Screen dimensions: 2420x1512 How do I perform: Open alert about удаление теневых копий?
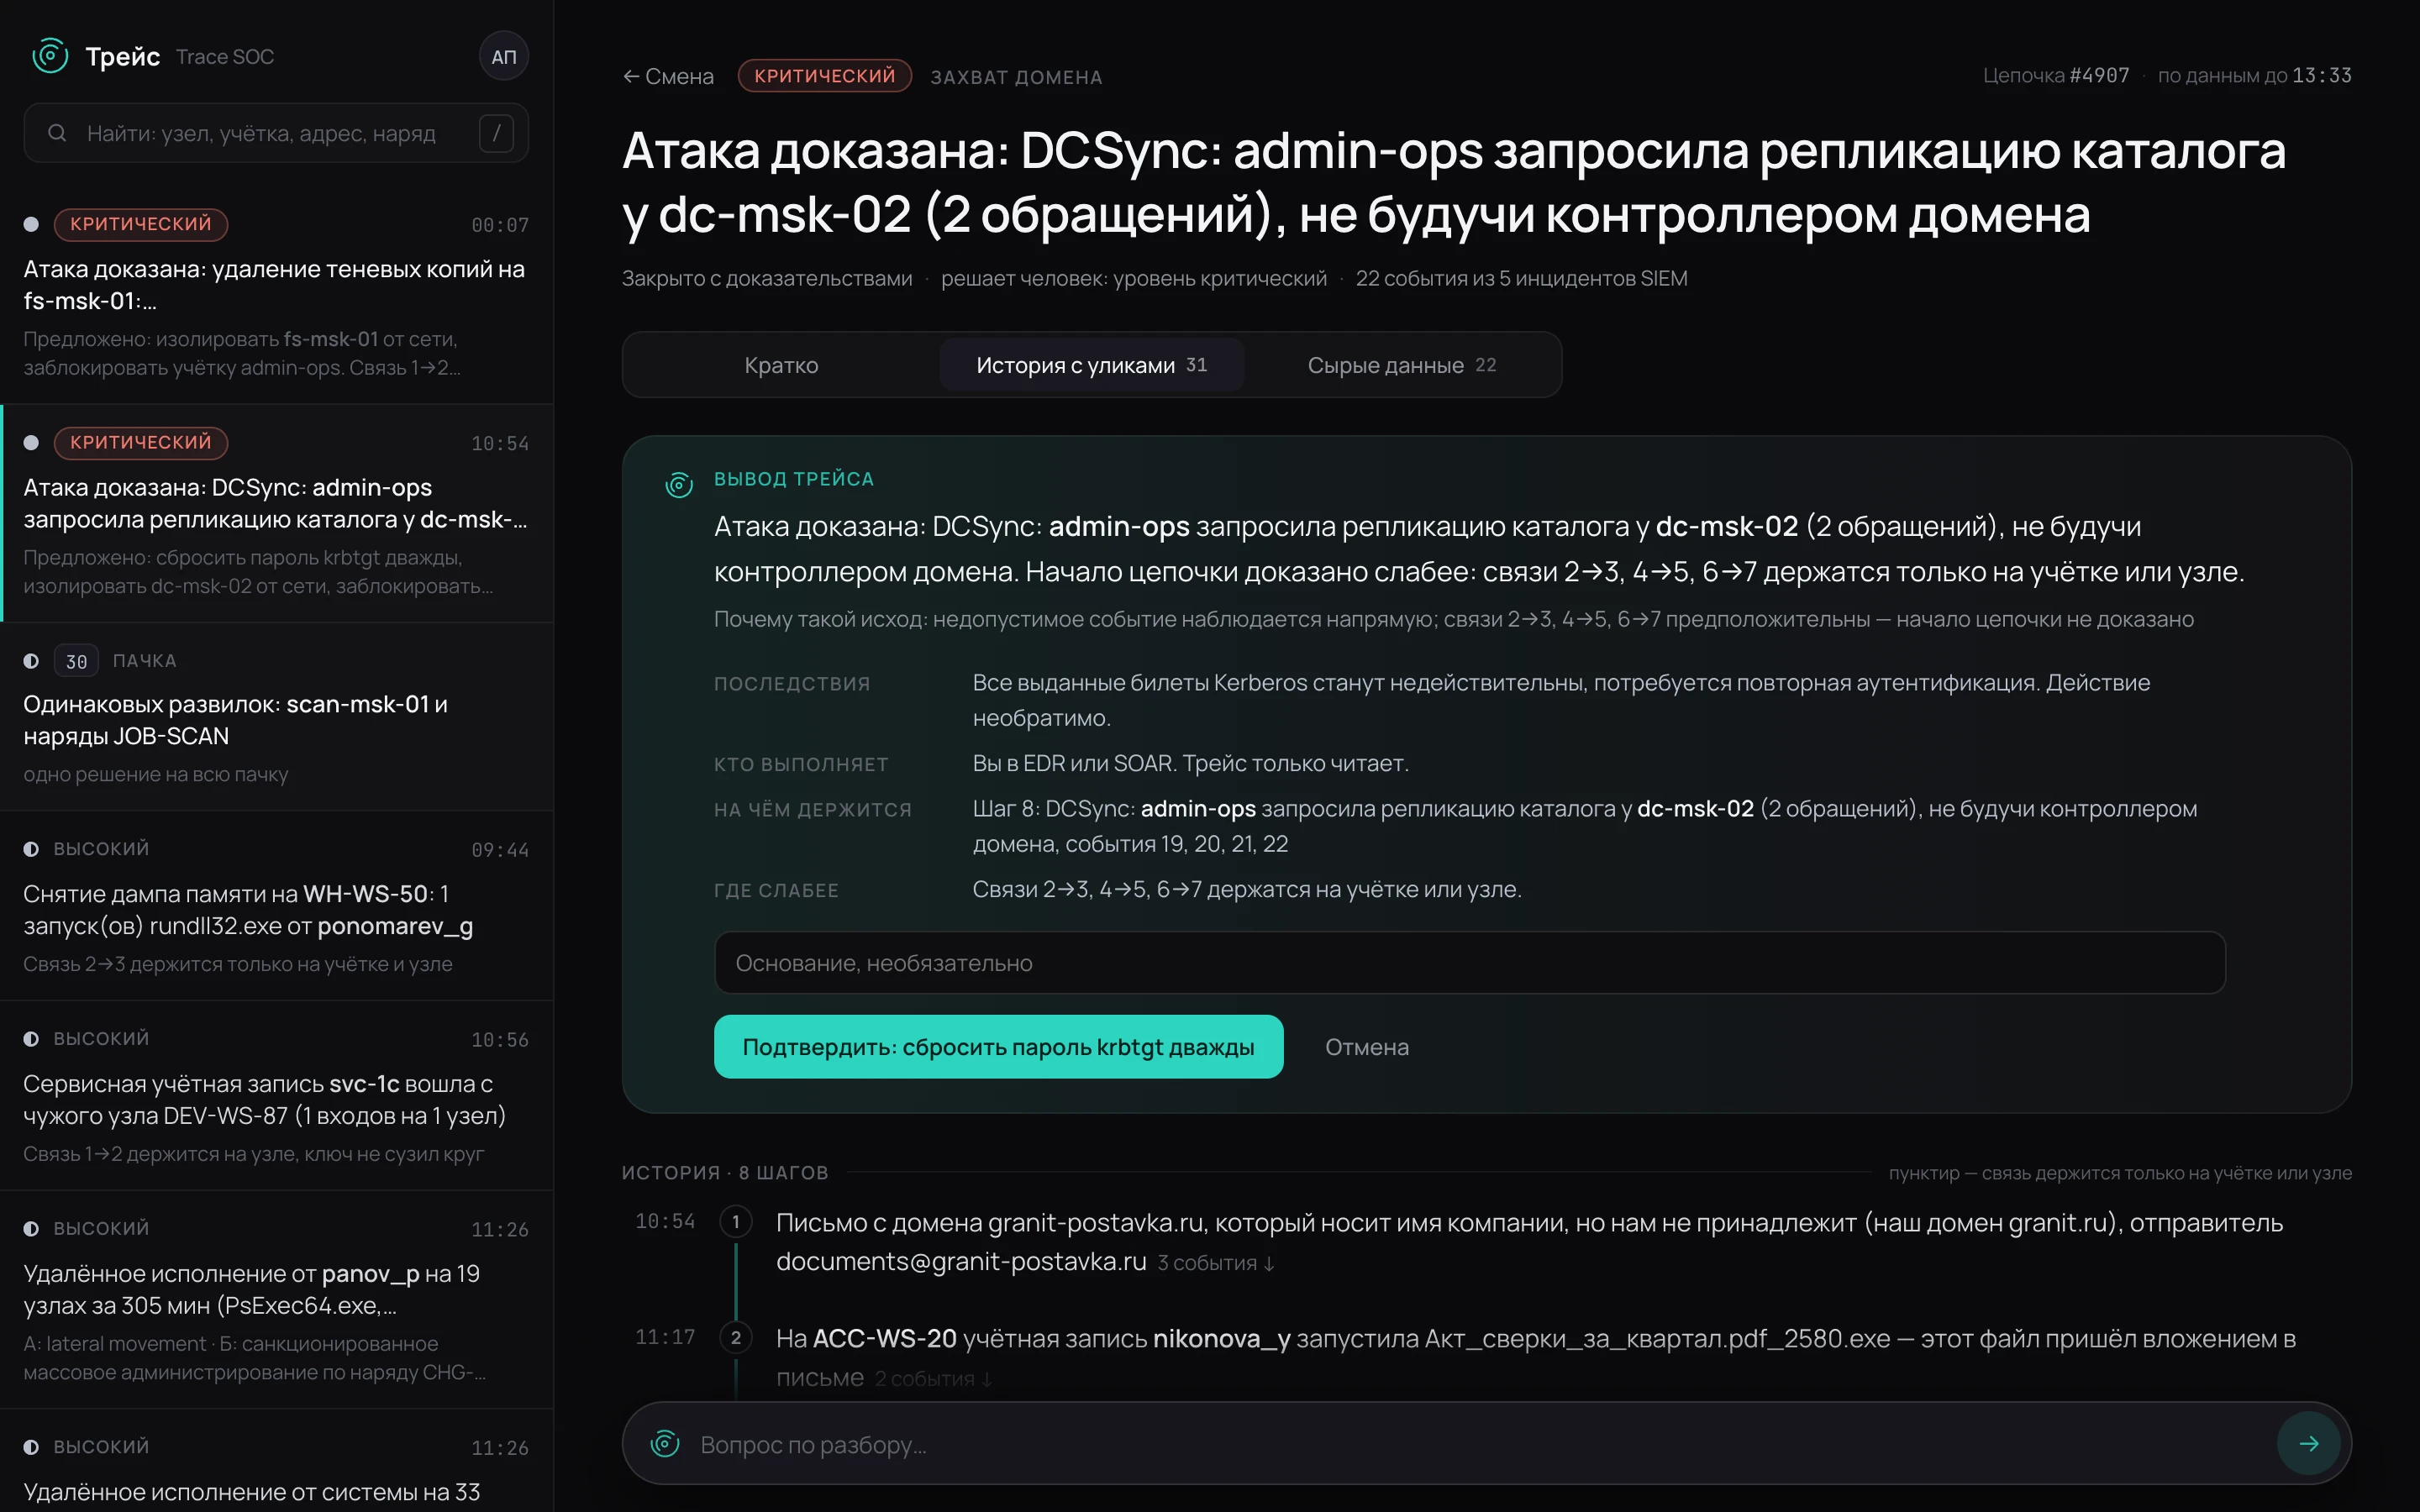click(276, 295)
